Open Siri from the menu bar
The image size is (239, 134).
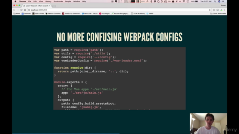219,1
